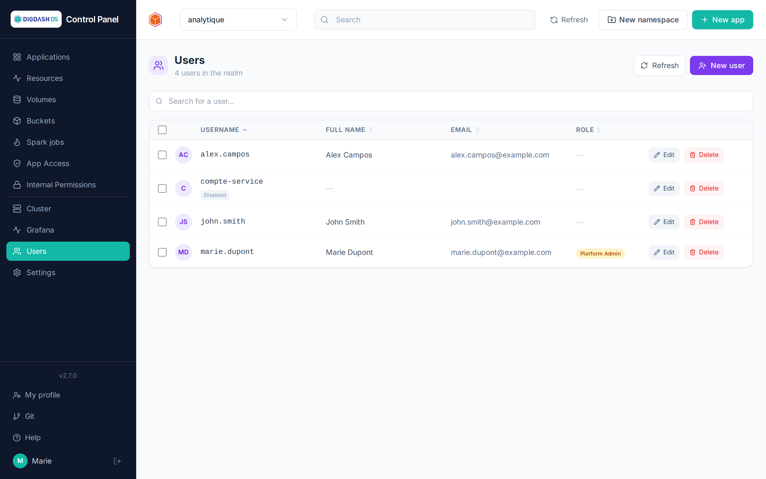Click the AC avatar for alex.campos
This screenshot has width=766, height=479.
click(184, 155)
